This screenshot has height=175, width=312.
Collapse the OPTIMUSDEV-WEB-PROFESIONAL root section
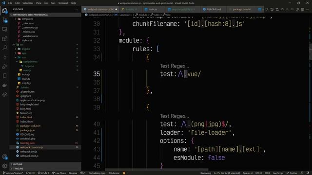click(x=30, y=15)
